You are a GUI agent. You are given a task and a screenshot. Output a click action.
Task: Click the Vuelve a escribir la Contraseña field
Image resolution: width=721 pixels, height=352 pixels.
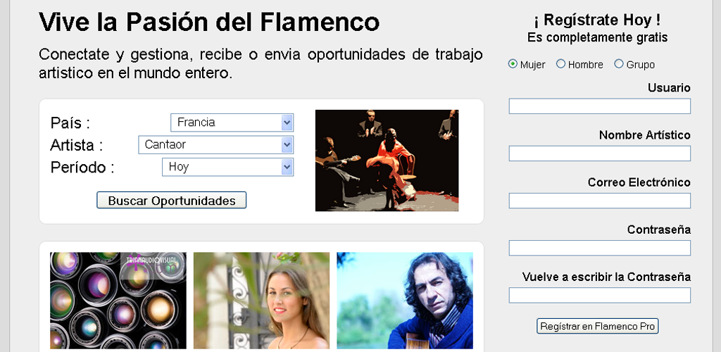coord(600,296)
